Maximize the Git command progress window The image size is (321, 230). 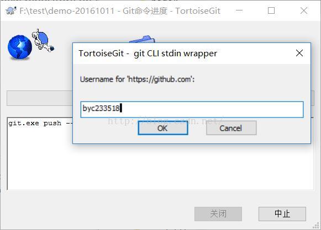271,10
